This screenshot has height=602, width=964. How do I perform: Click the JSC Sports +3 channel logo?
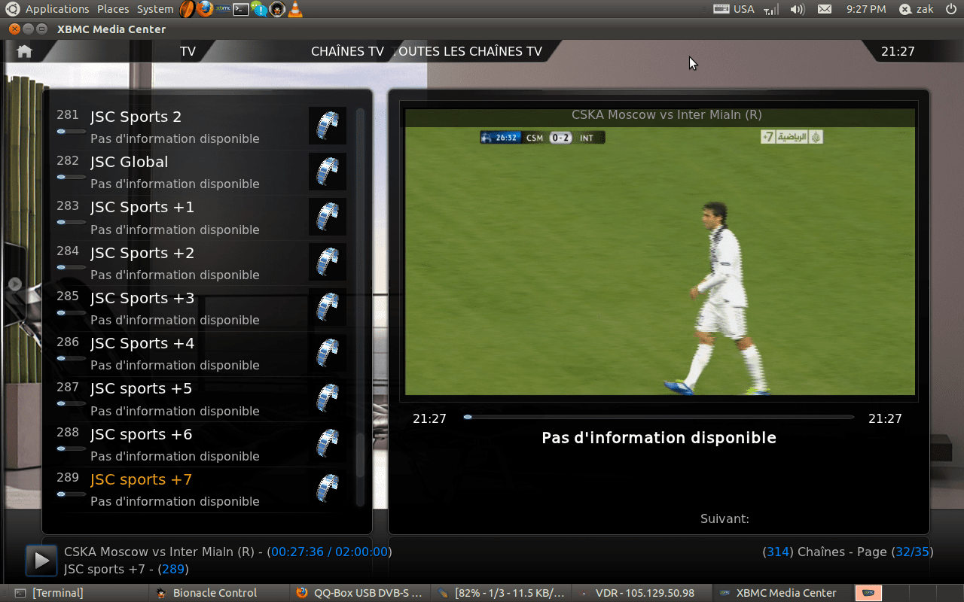tap(328, 307)
